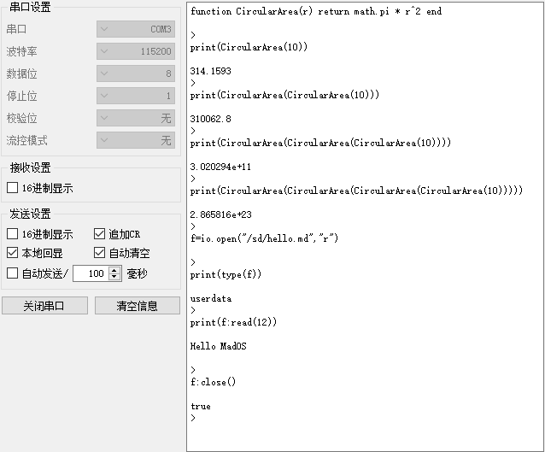This screenshot has width=545, height=452.
Task: Open the 校验位 dropdown
Action: coord(136,118)
